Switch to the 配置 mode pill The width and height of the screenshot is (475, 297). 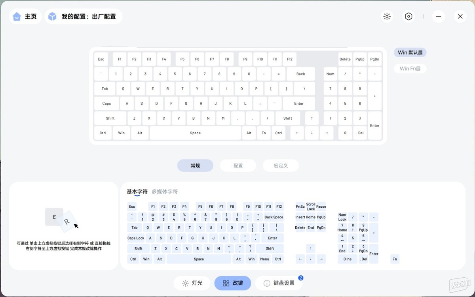pos(238,165)
